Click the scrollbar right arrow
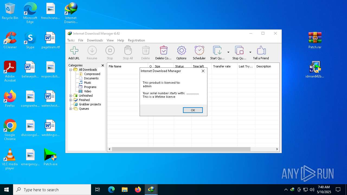Screen dimensions: 347x195 pos(277,149)
